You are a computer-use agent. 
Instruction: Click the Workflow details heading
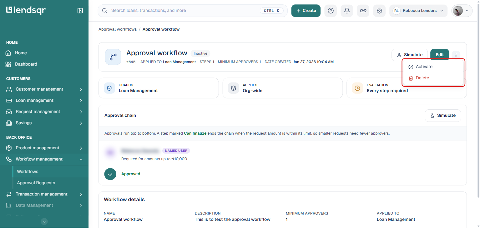(124, 199)
